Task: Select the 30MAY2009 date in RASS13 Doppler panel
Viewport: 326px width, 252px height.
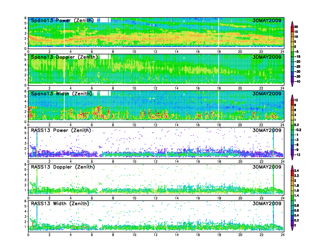Action: 267,167
